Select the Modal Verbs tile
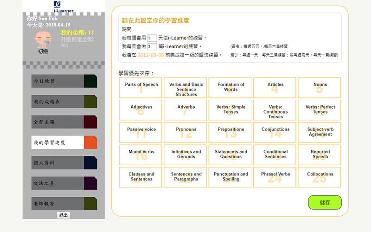Image resolution: width=371 pixels, height=232 pixels. tap(141, 155)
